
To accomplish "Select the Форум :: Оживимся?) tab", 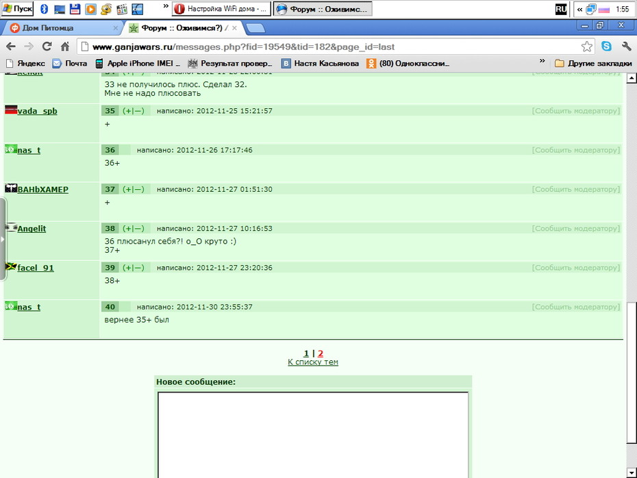I will (x=183, y=28).
